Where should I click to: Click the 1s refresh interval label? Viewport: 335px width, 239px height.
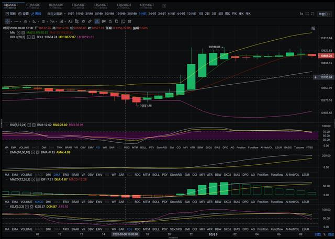(x=301, y=14)
